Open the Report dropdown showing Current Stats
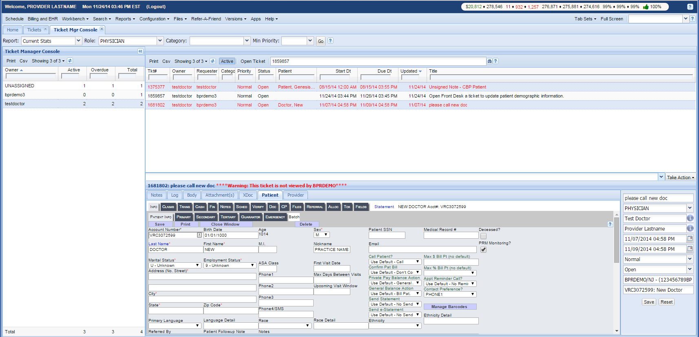The height and width of the screenshot is (337, 699). 78,41
